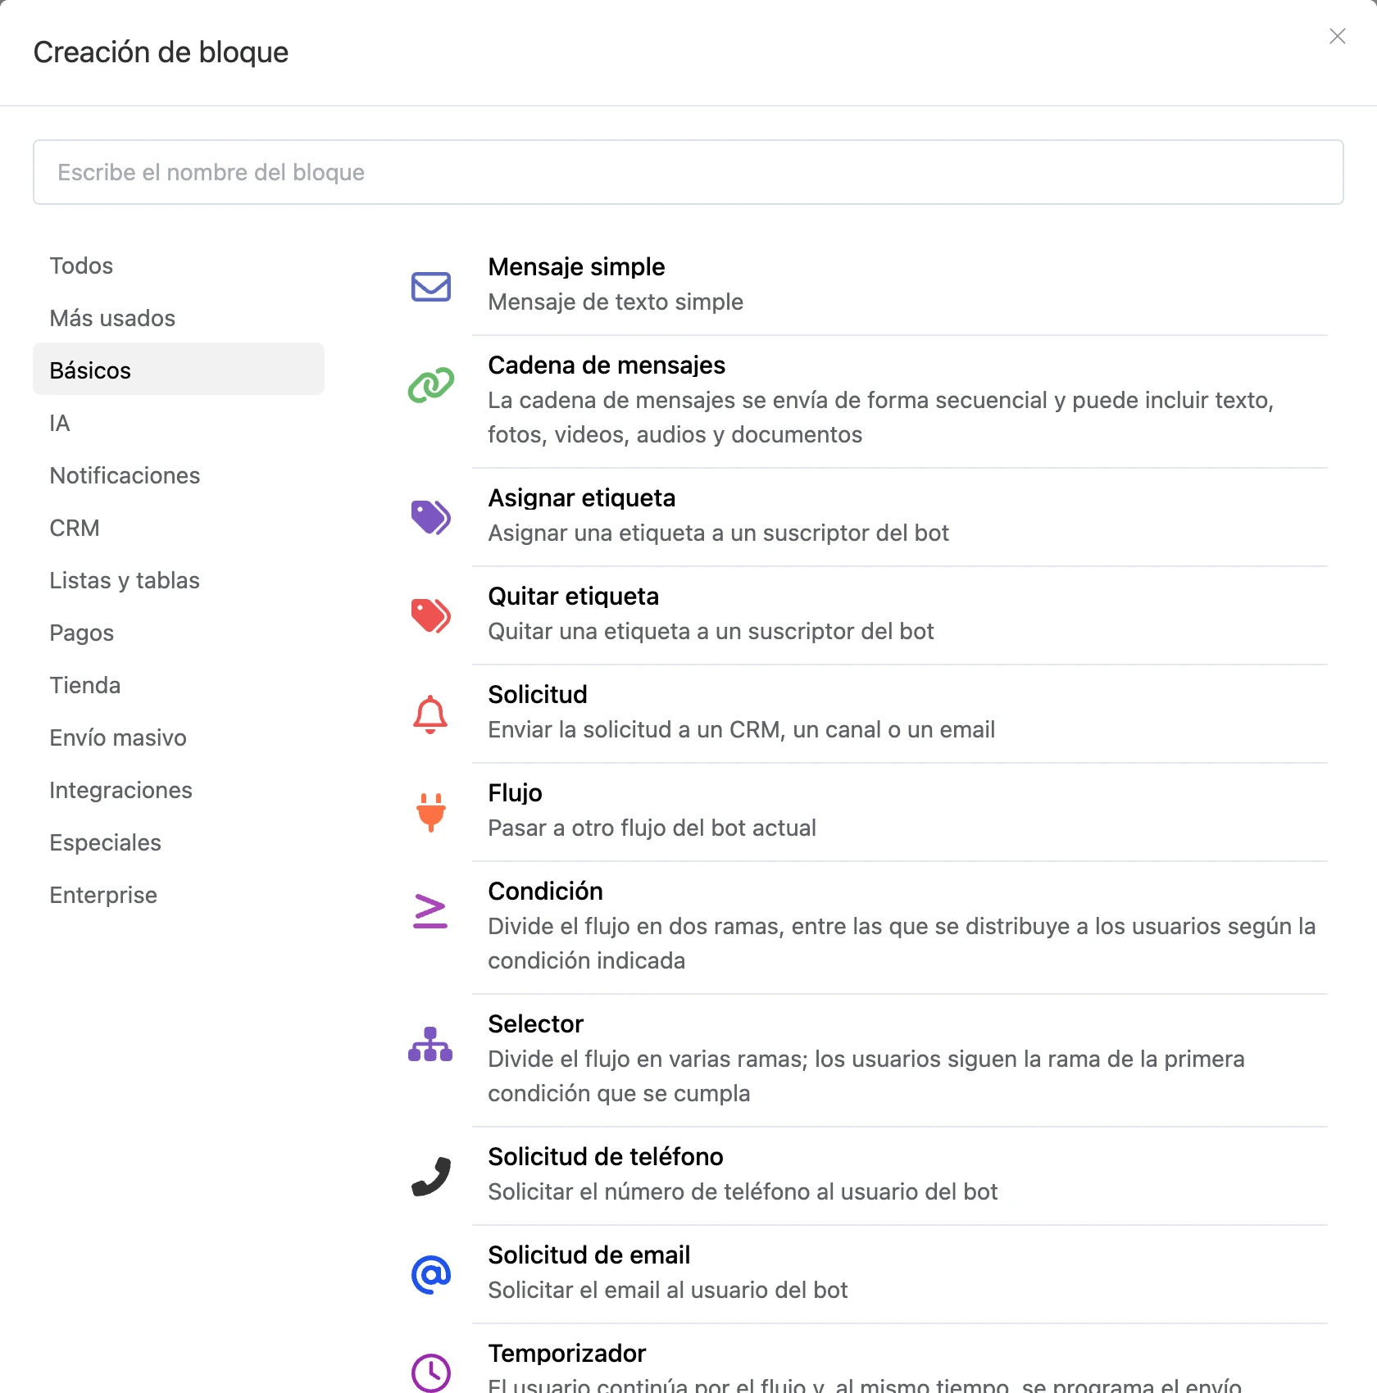The image size is (1377, 1393).
Task: Click the green chain link icon
Action: [x=430, y=385]
